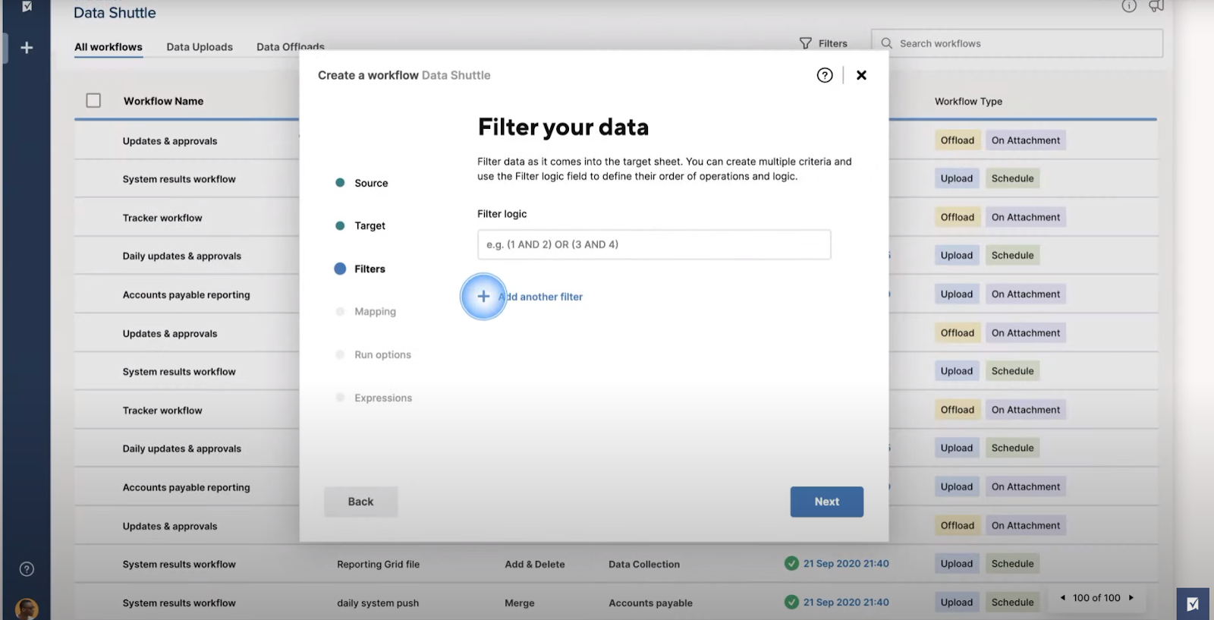Click the Search workflows field
The image size is (1214, 620).
pos(1017,43)
